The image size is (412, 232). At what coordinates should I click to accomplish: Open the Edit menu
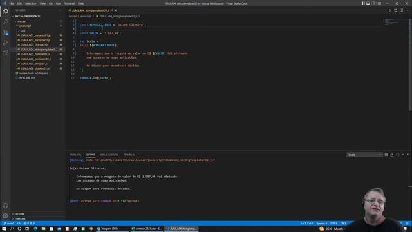[19, 3]
